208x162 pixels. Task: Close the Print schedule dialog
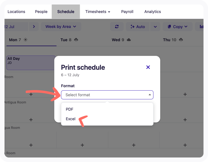[148, 67]
